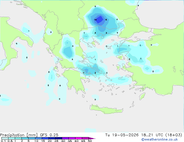The width and height of the screenshot is (184, 142).
Task: Click the '15' precipitation value on the map
Action: pyautogui.click(x=95, y=20)
